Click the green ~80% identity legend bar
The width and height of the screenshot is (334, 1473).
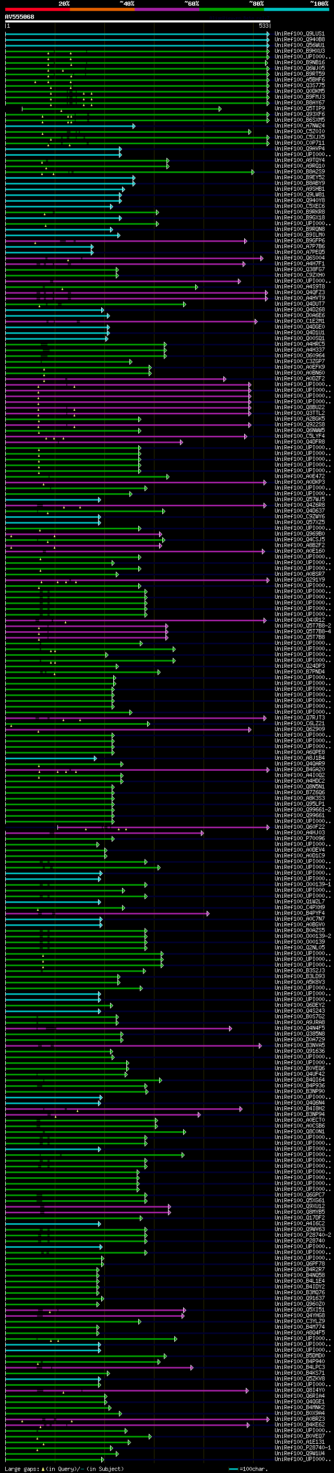[232, 9]
